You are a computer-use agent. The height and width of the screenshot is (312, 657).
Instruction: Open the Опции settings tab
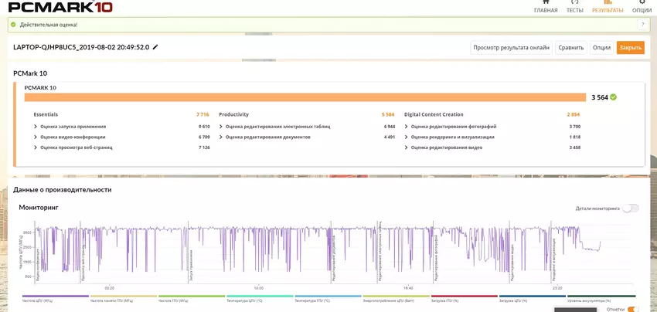point(642,8)
